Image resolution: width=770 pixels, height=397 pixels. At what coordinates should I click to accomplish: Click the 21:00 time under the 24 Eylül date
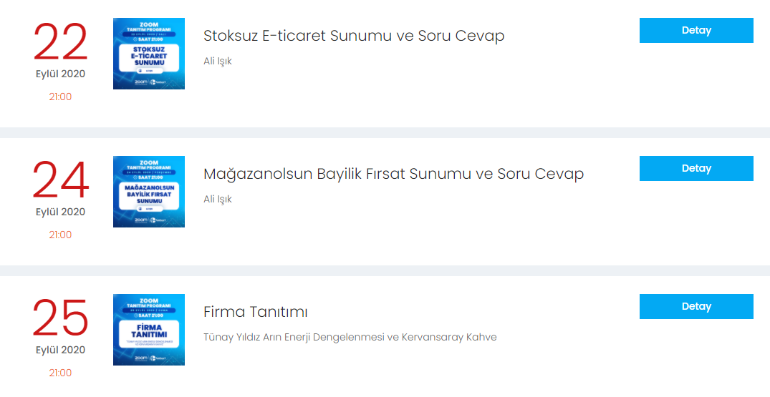tap(60, 235)
